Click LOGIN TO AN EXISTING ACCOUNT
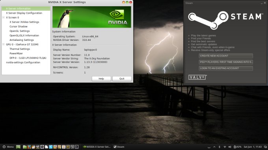The image size is (268, 150). (226, 68)
